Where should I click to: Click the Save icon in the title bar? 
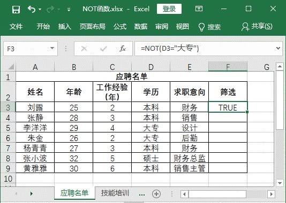(16, 9)
